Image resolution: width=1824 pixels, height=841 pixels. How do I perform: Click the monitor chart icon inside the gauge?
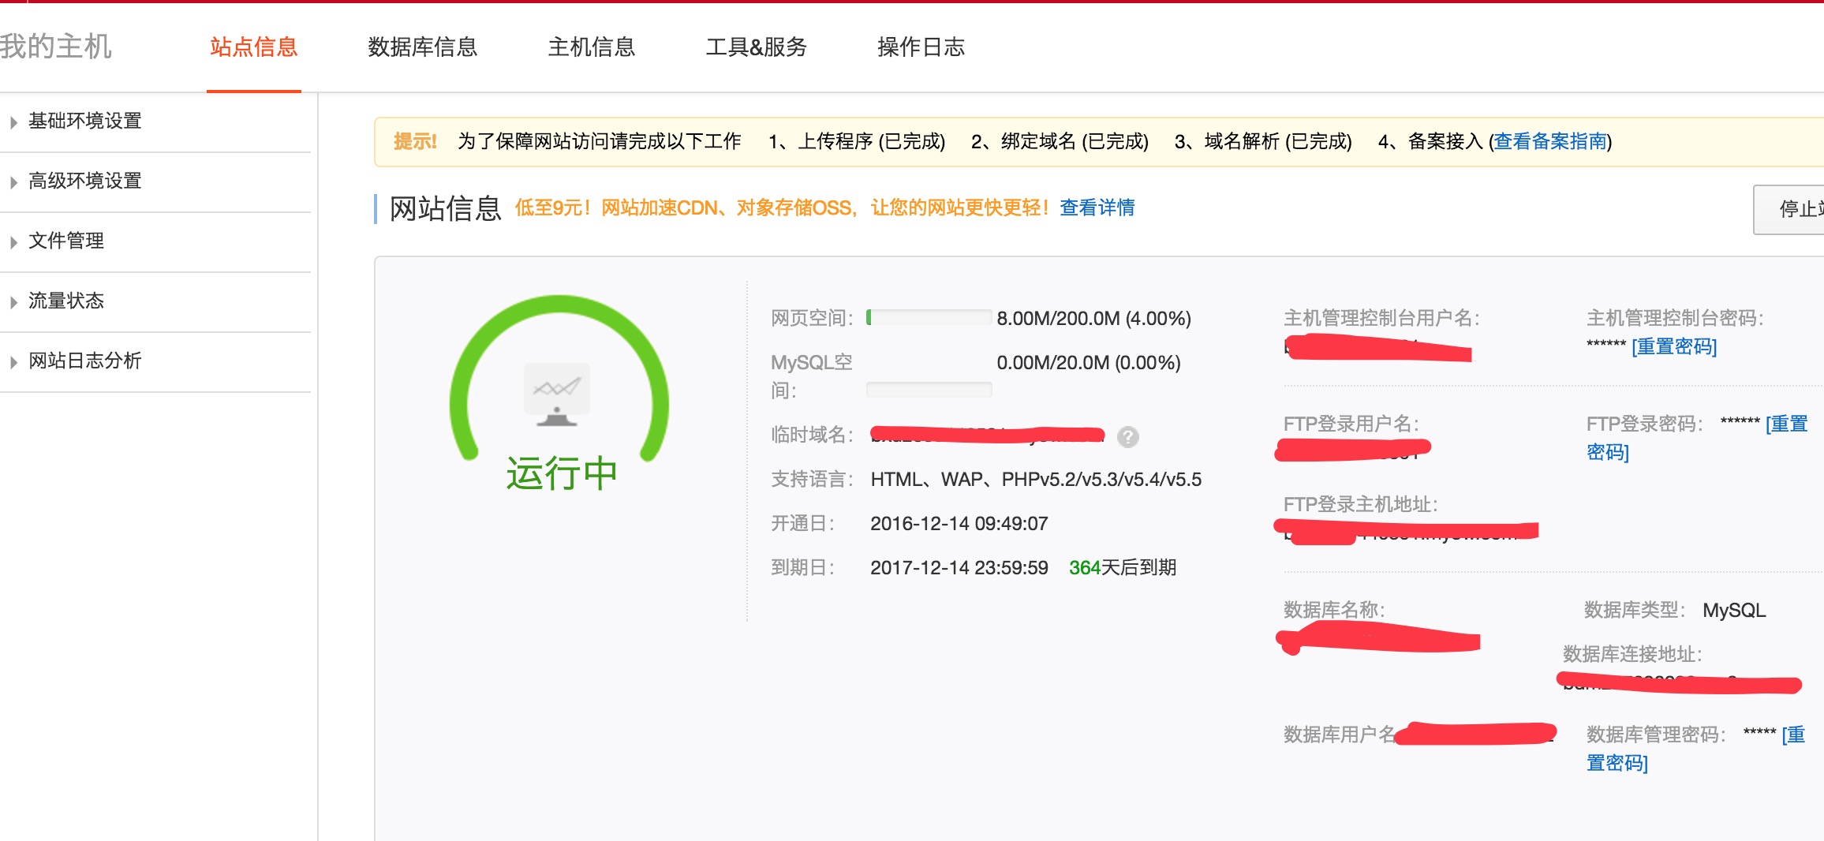tap(557, 394)
